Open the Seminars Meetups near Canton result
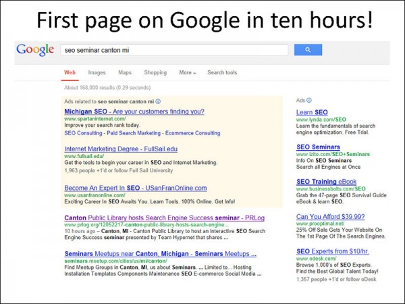Image resolution: width=405 pixels, height=304 pixels. click(160, 255)
